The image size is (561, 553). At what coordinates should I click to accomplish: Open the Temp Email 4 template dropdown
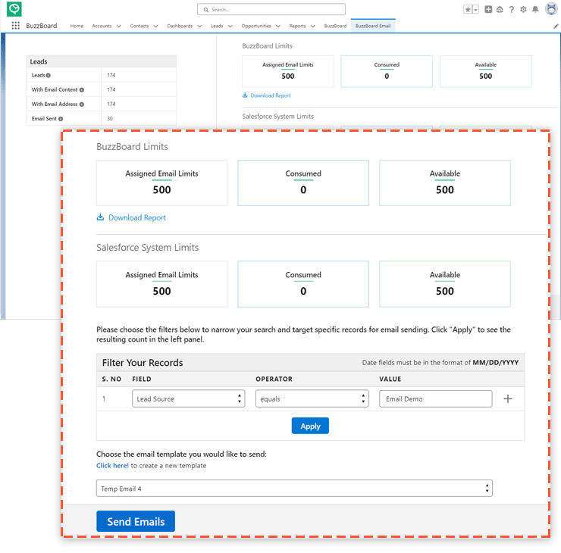click(294, 489)
